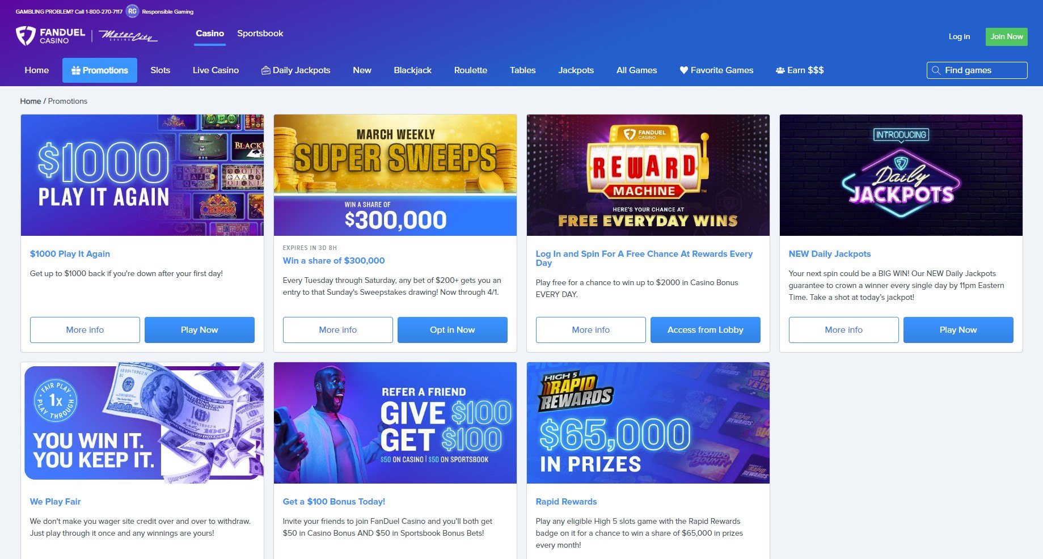Click the magnifier icon in search box
Image resolution: width=1043 pixels, height=559 pixels.
936,70
